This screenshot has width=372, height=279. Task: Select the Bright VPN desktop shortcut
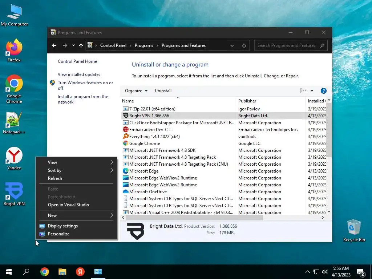click(14, 194)
